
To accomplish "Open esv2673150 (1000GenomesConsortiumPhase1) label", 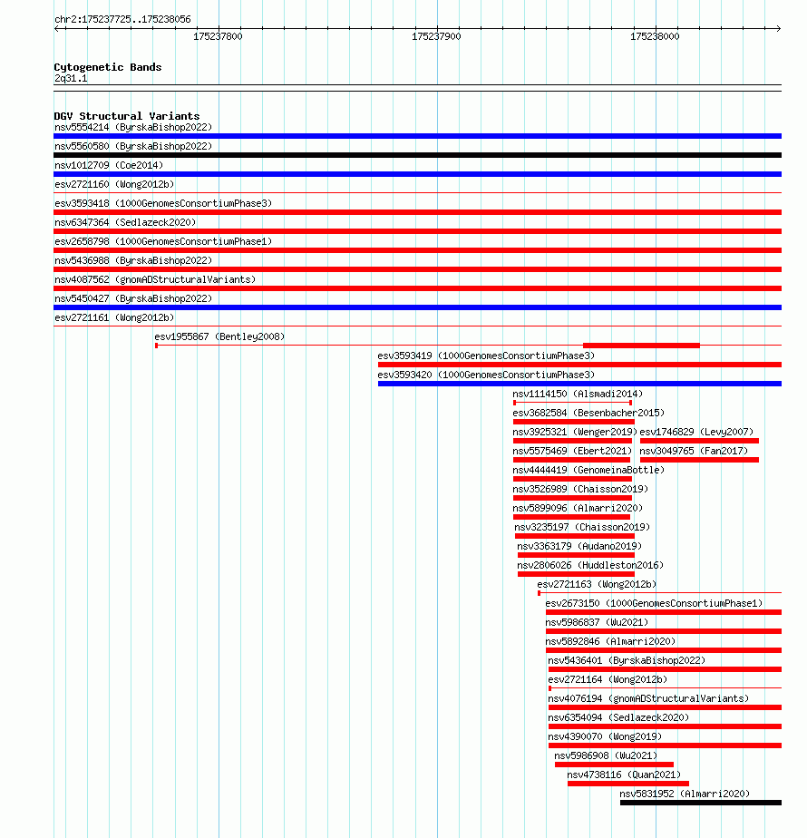I will click(654, 603).
